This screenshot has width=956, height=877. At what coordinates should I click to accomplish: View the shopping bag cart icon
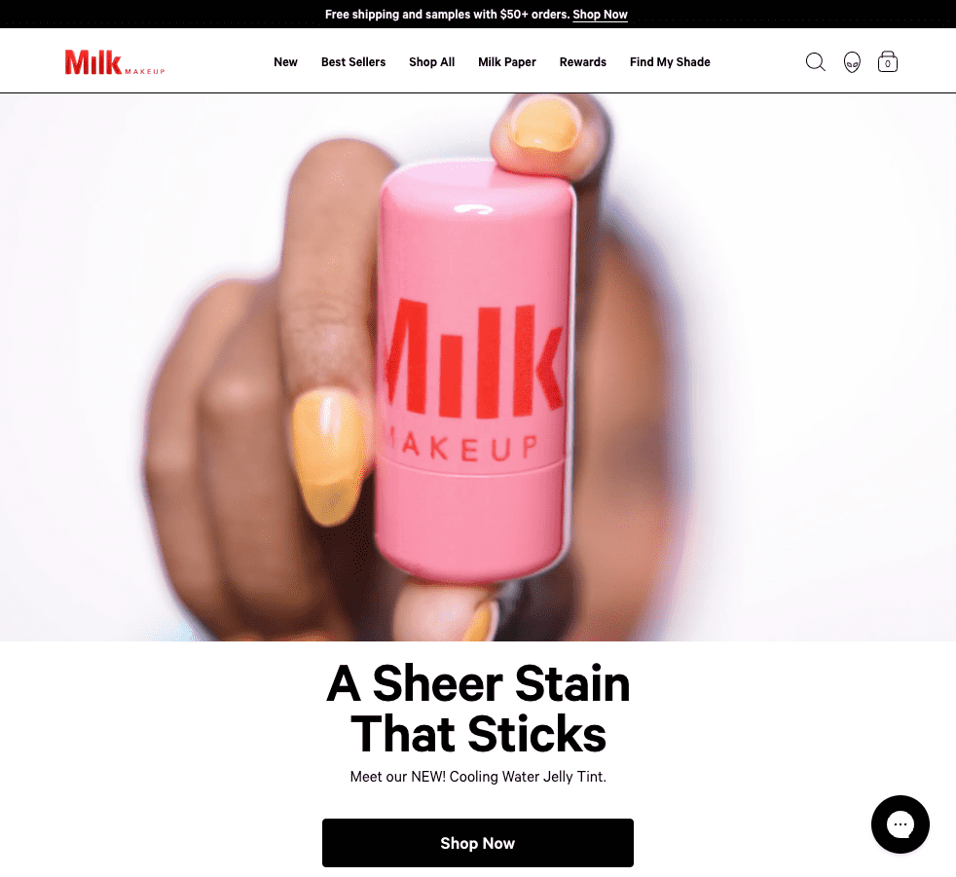tap(887, 61)
